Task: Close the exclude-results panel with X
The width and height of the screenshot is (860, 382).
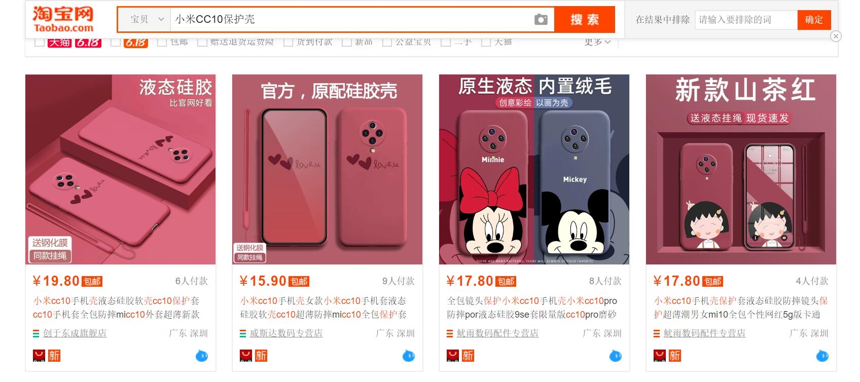Action: pos(836,36)
